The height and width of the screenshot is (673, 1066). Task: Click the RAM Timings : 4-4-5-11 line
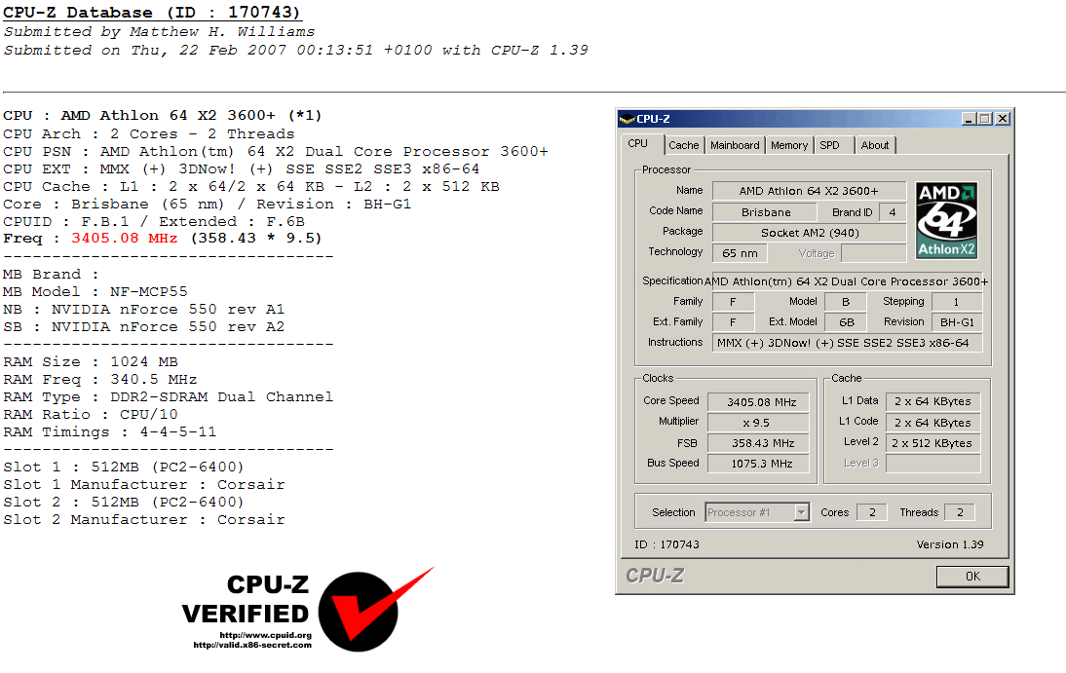pos(109,431)
